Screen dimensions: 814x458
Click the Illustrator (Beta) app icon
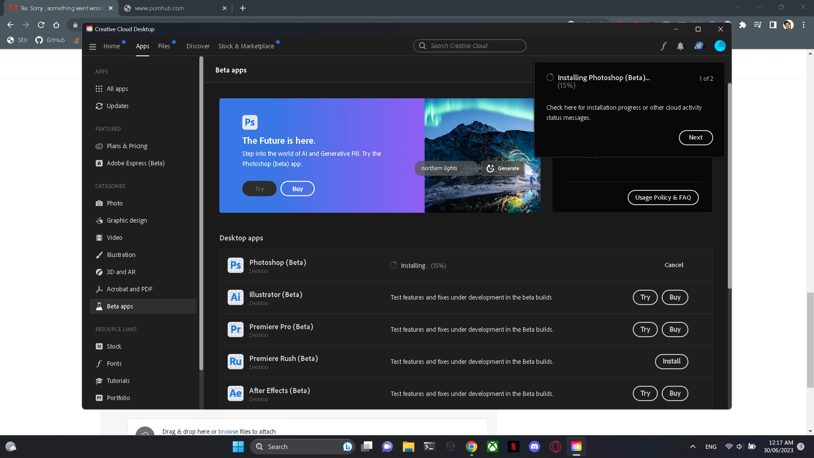coord(236,297)
